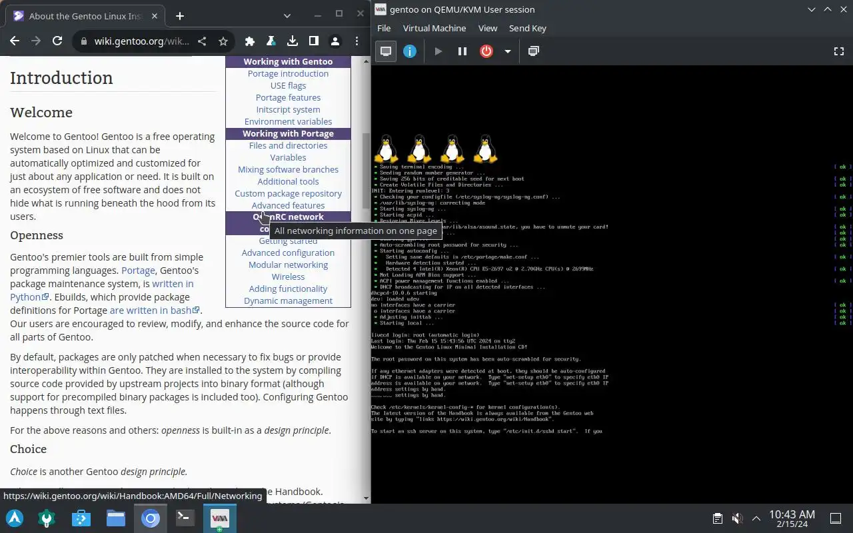The width and height of the screenshot is (853, 533).
Task: Switch to Chrome in the taskbar
Action: coord(151,518)
